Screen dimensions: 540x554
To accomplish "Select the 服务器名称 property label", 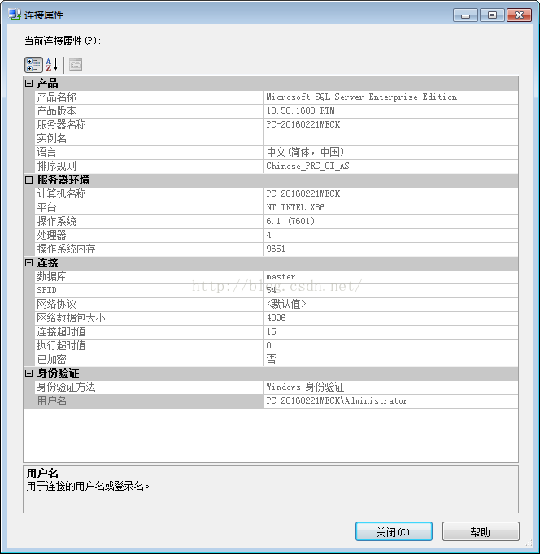I will click(62, 125).
